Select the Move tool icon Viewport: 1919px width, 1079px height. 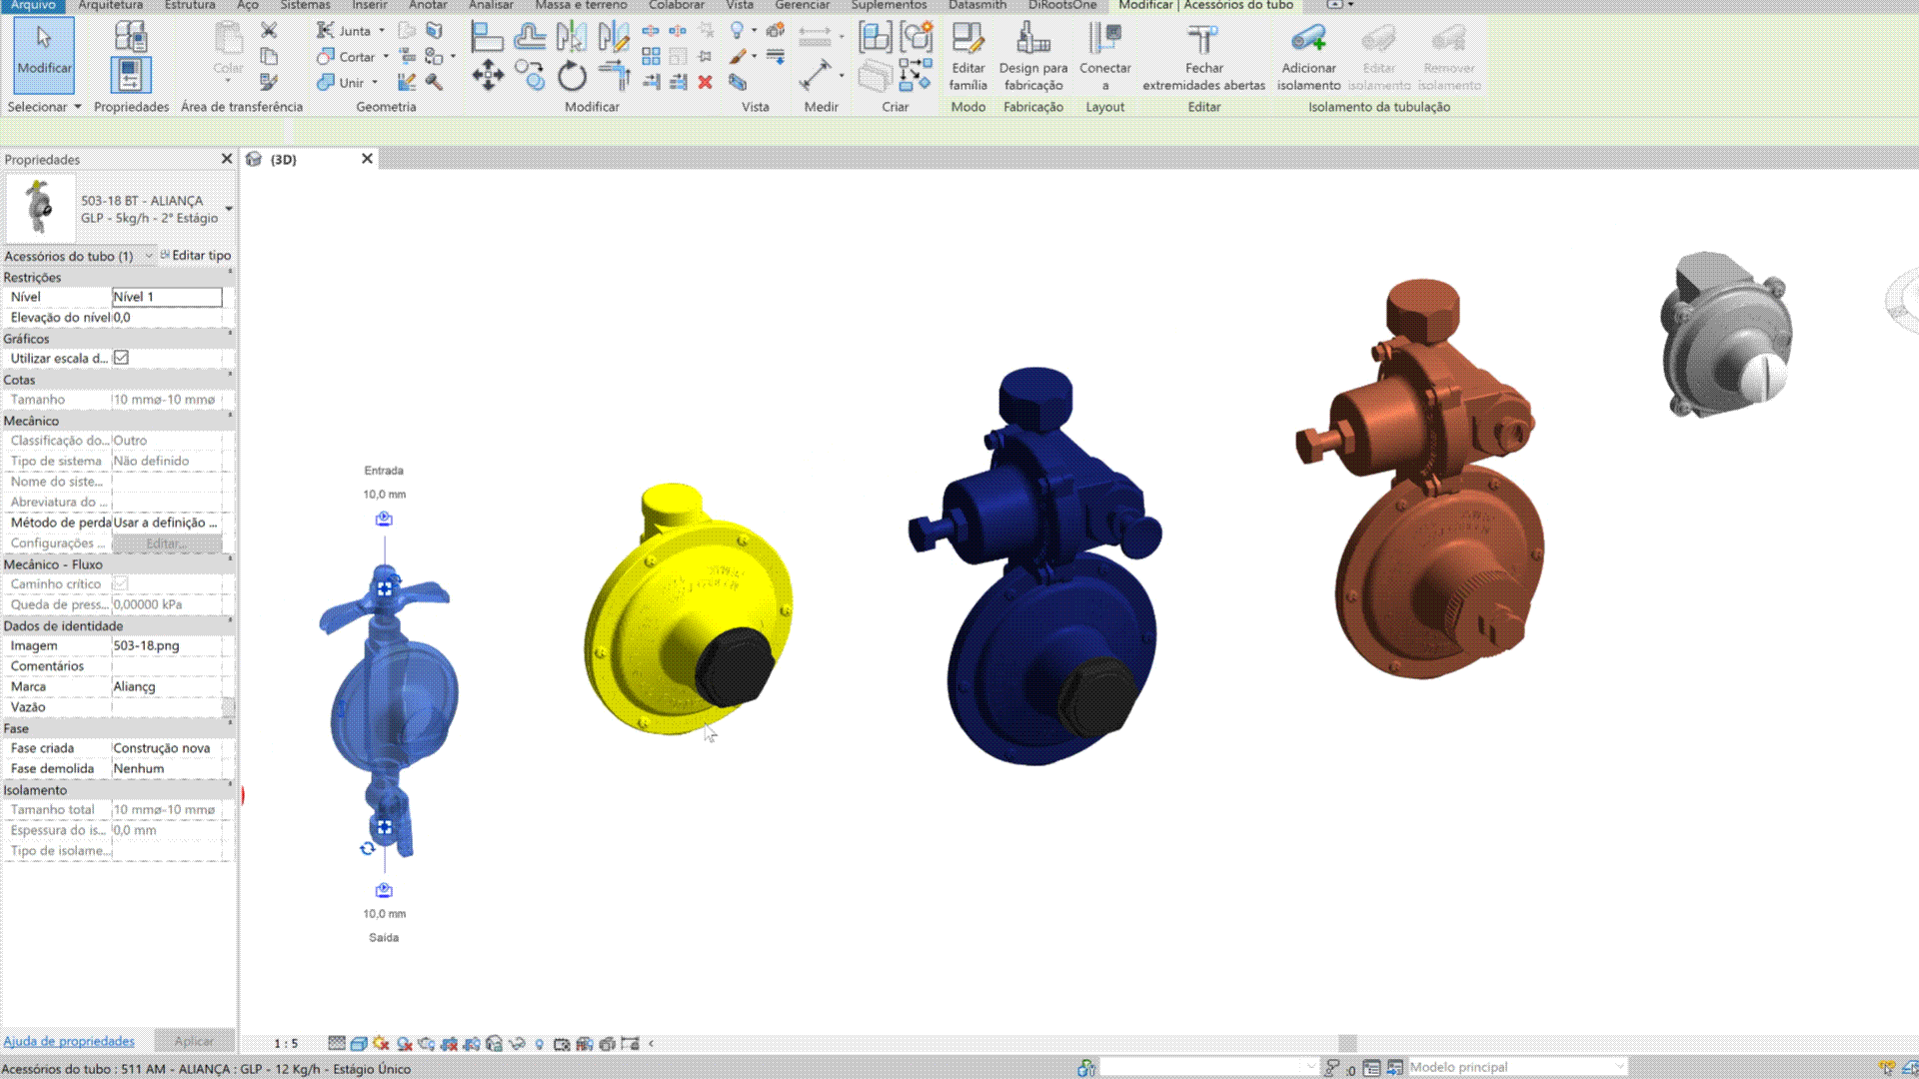pos(488,75)
